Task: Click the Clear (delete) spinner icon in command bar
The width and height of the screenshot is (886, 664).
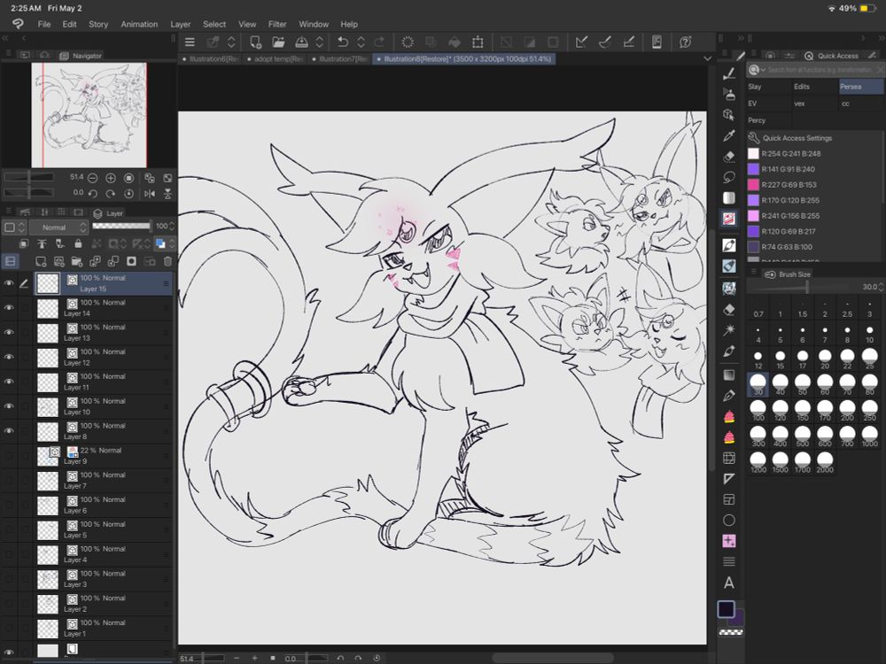Action: tap(408, 42)
